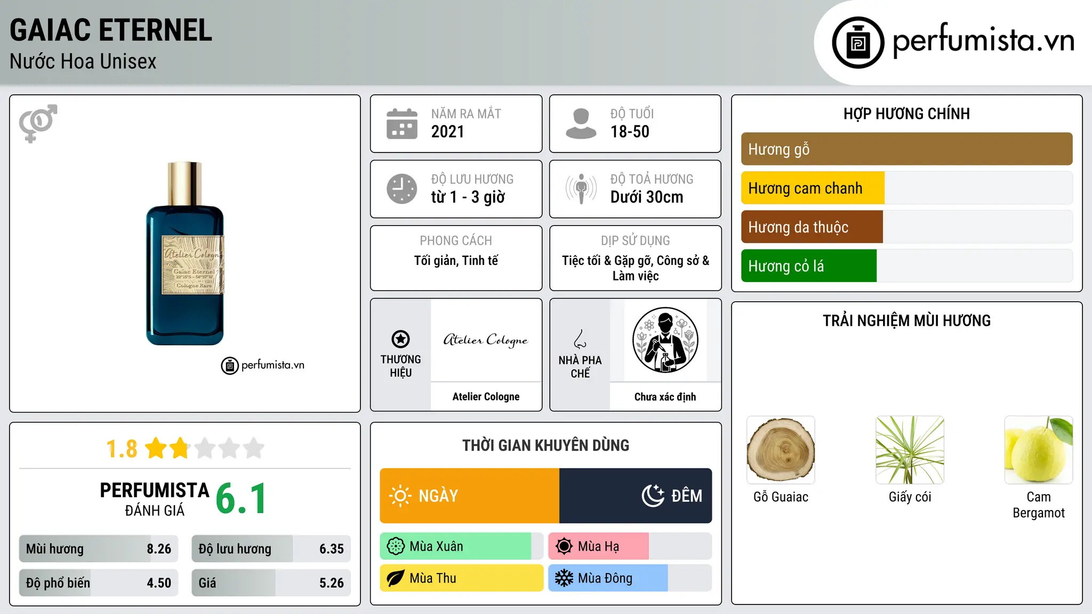Click the Dưới 30cm sillage value

click(x=646, y=197)
